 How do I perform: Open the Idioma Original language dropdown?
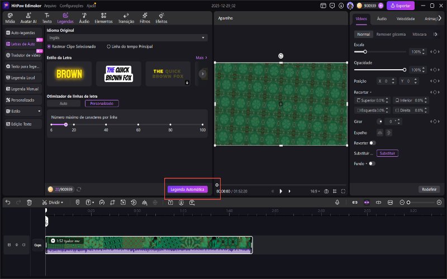pos(127,37)
